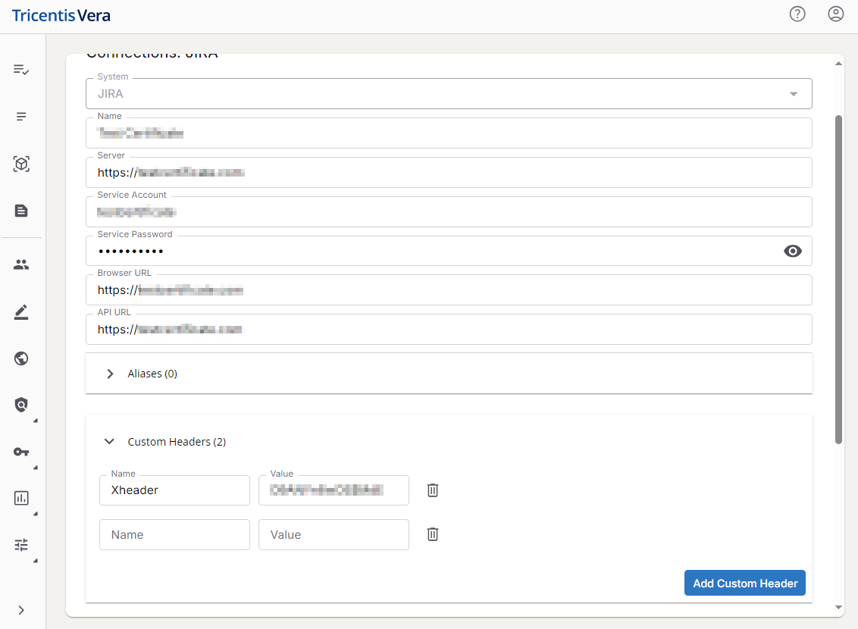Show the Service Password with eye icon
This screenshot has height=629, width=858.
[x=792, y=252]
